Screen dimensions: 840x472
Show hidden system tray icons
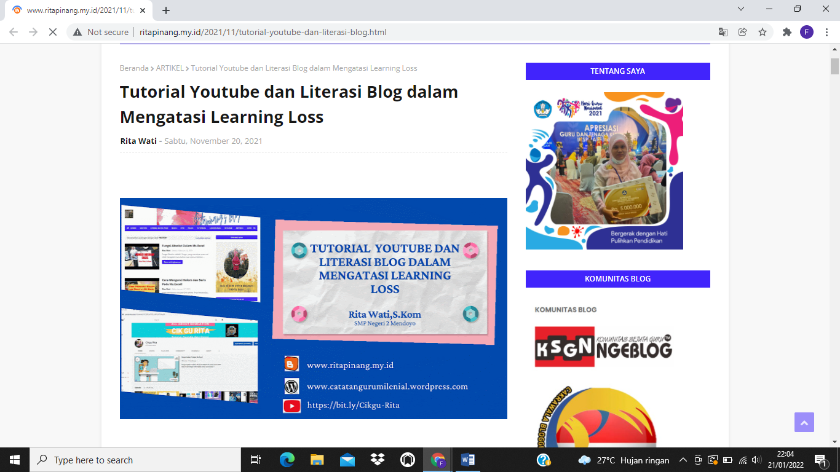tap(683, 460)
